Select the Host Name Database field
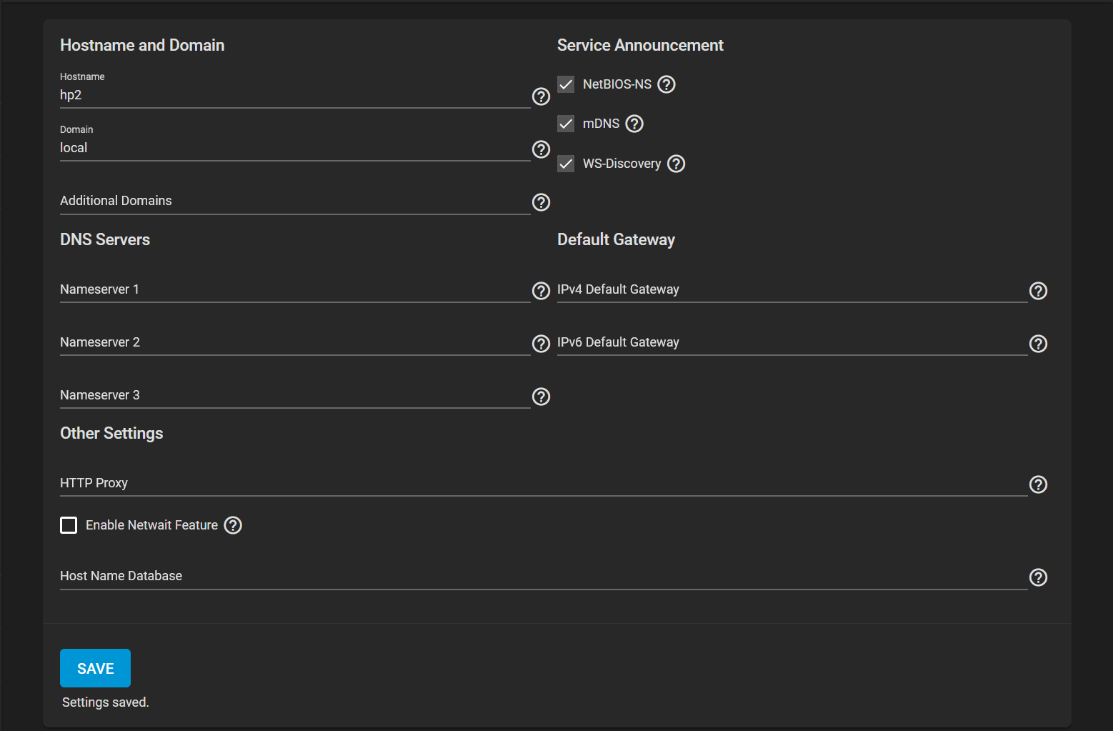This screenshot has width=1113, height=731. (544, 576)
